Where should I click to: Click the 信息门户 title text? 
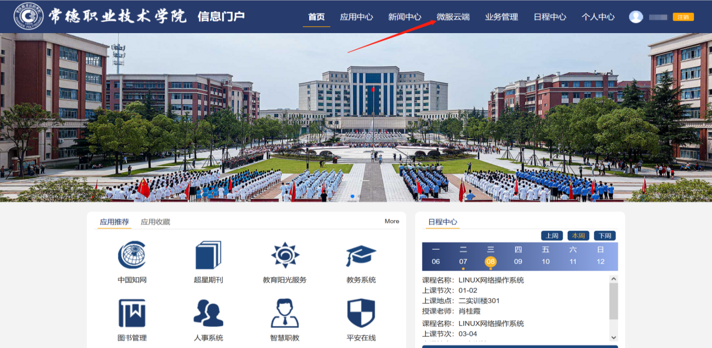(x=221, y=16)
